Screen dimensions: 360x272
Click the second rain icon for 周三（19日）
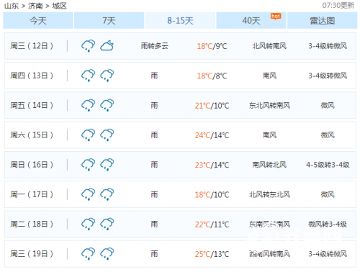(x=107, y=254)
